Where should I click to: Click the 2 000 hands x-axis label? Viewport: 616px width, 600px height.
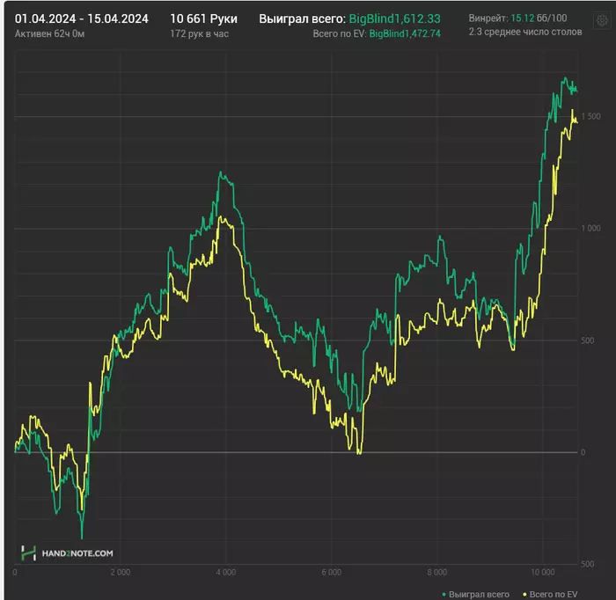pyautogui.click(x=121, y=572)
